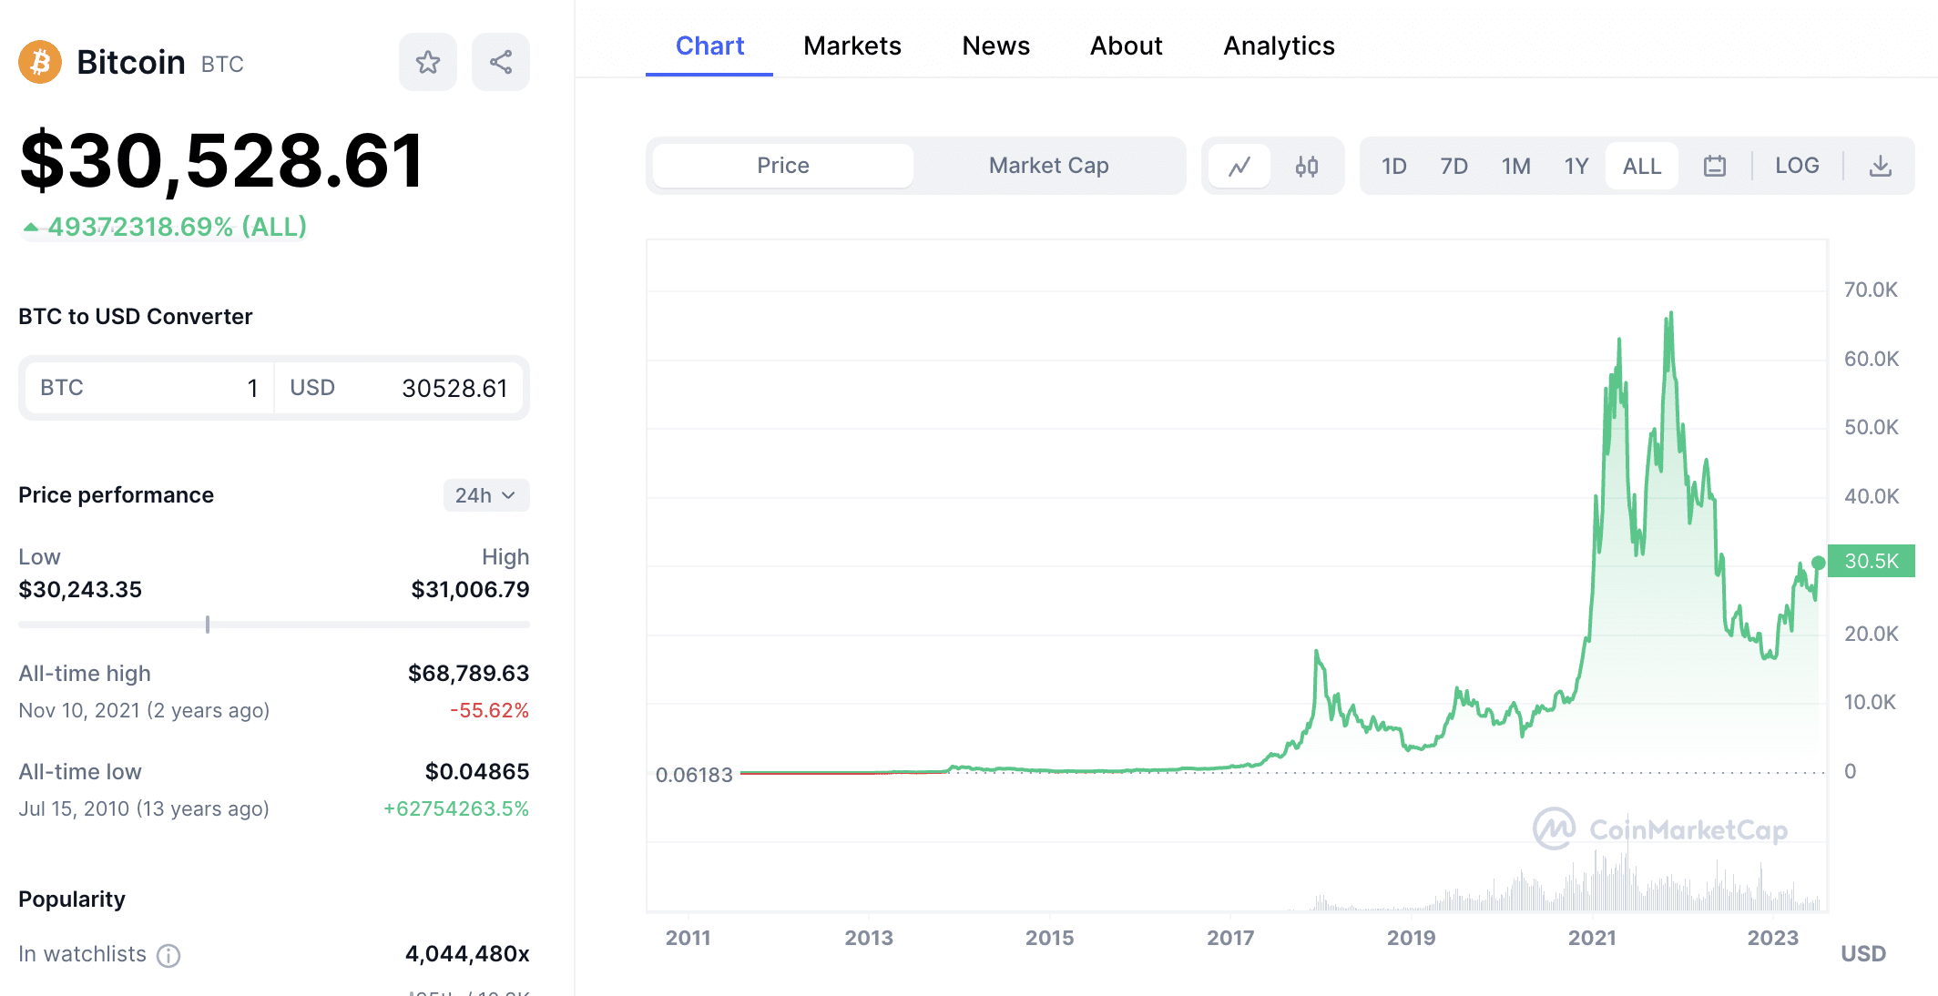Toggle to Market Cap view
Screen dimensions: 1938x996
tap(1047, 165)
